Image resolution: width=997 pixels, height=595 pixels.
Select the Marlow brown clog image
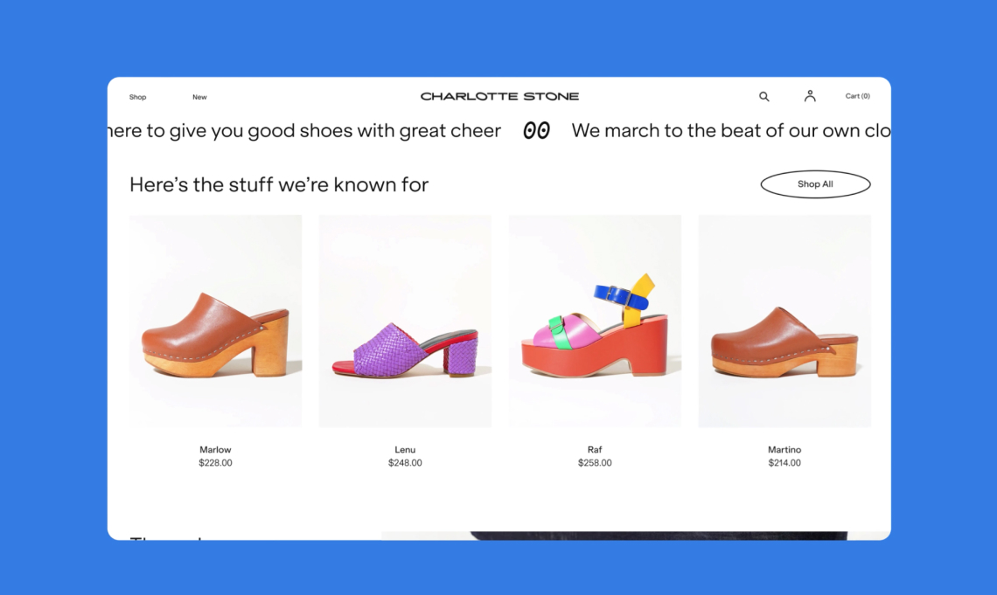pos(215,321)
